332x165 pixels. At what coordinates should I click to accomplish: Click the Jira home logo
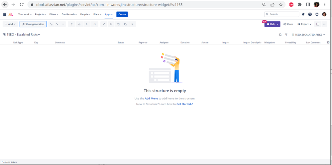point(11,14)
